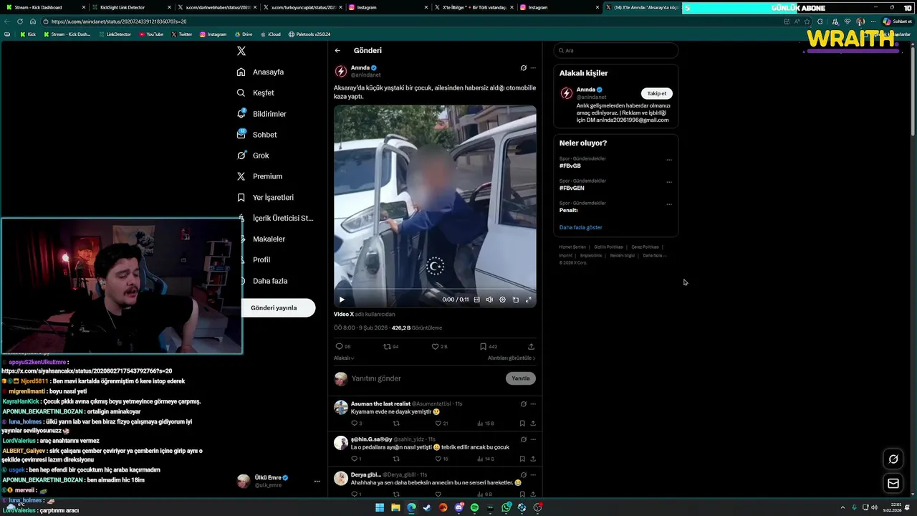
Task: Open Windows Start menu
Action: click(x=380, y=507)
